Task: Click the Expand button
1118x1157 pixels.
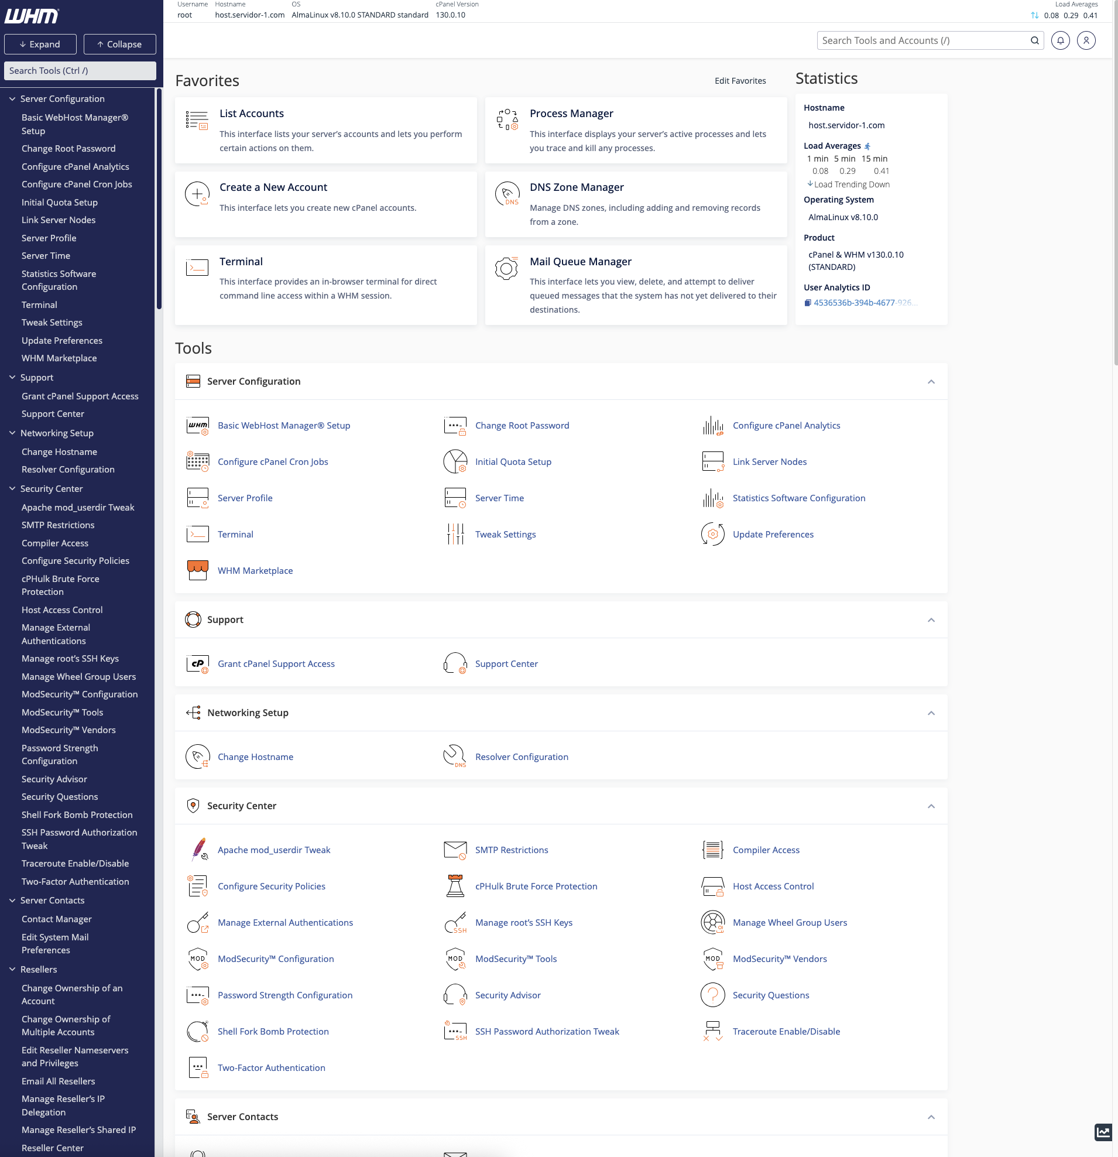Action: pos(40,44)
